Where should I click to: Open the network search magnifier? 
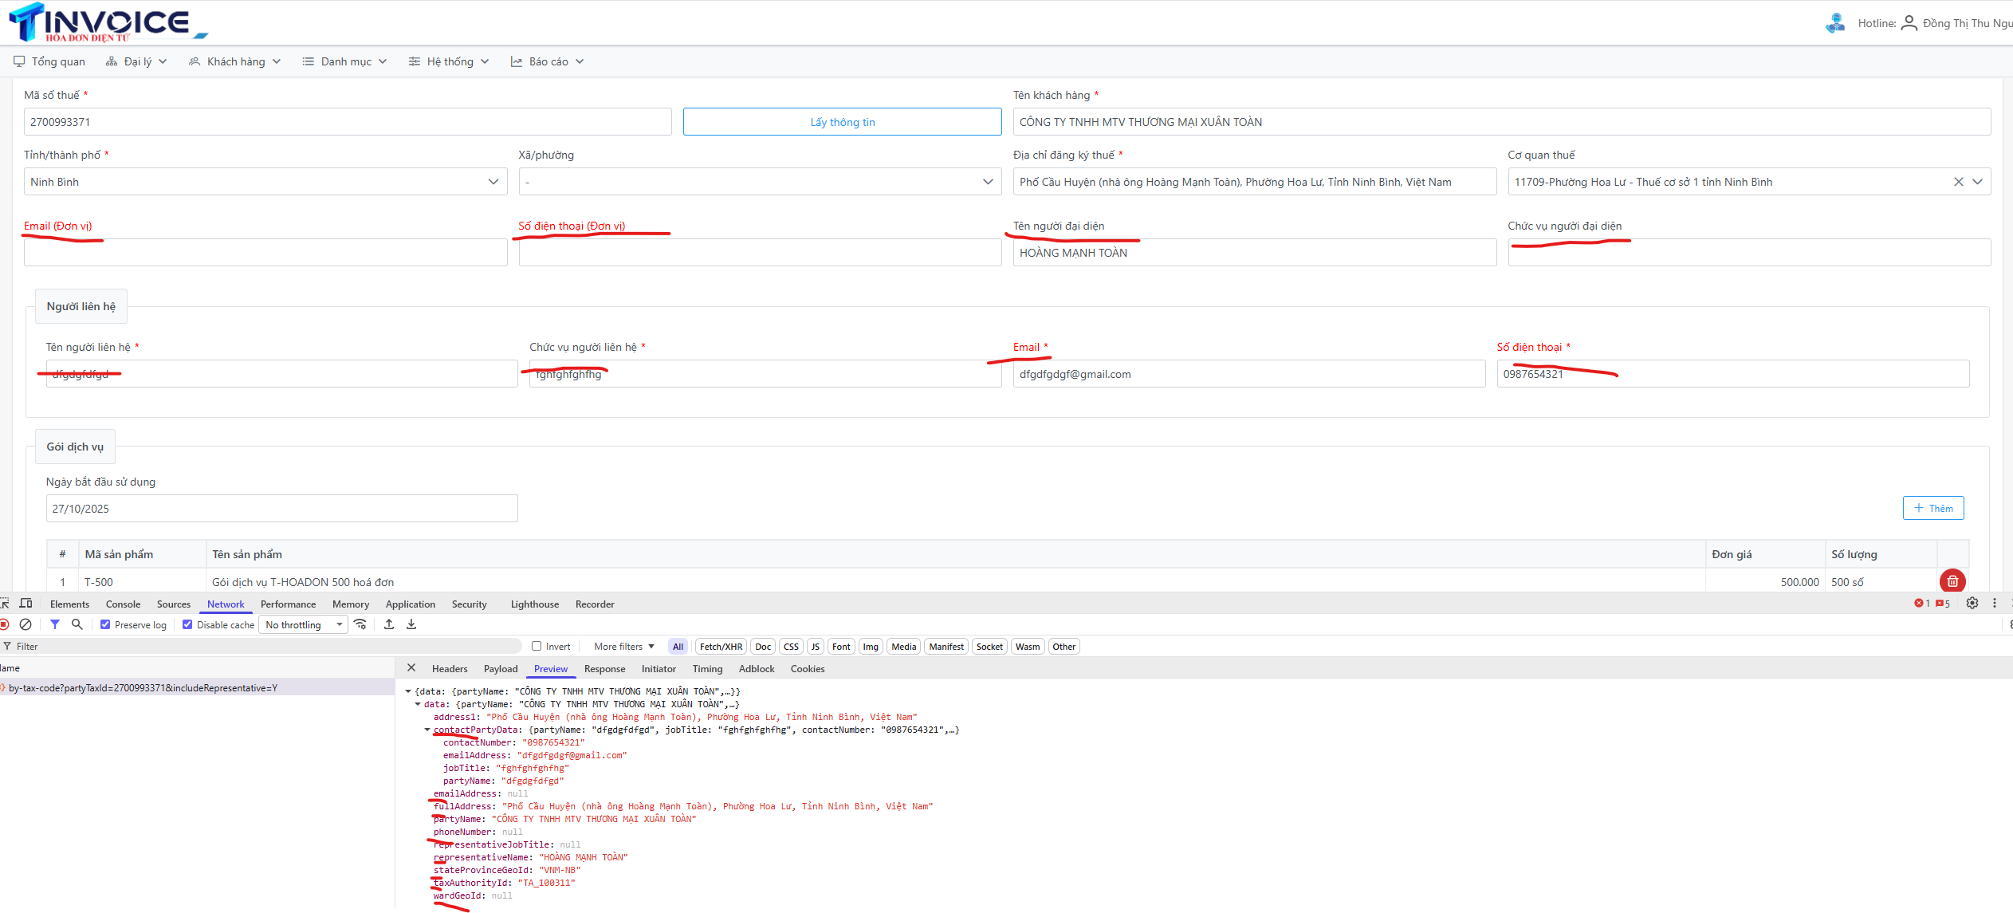[x=77, y=624]
